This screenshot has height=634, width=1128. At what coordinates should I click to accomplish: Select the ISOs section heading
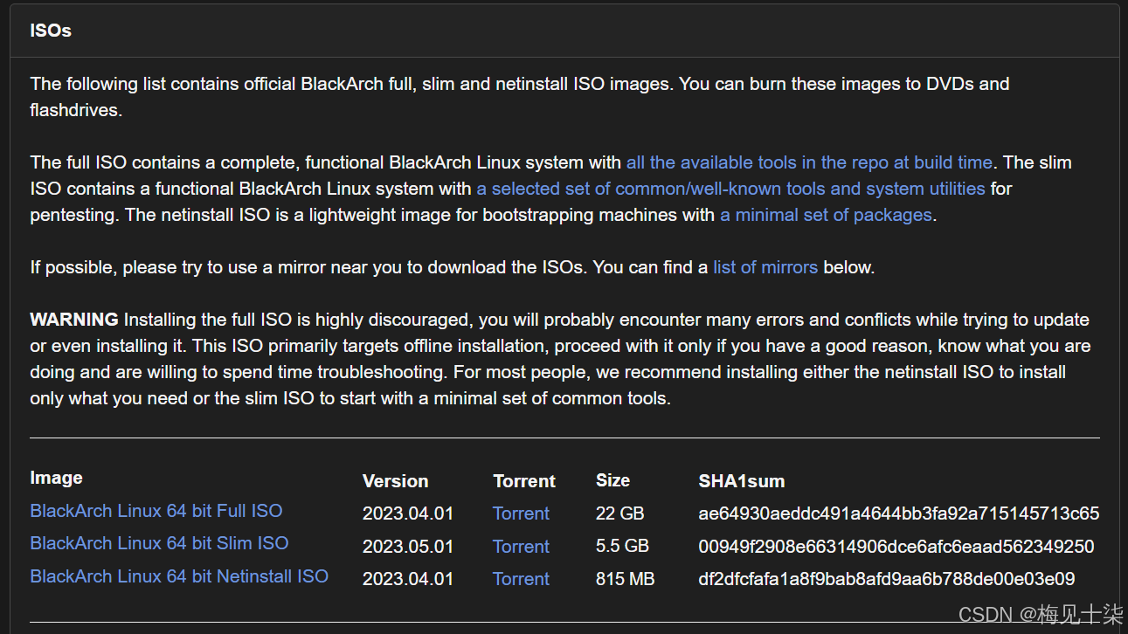point(51,31)
